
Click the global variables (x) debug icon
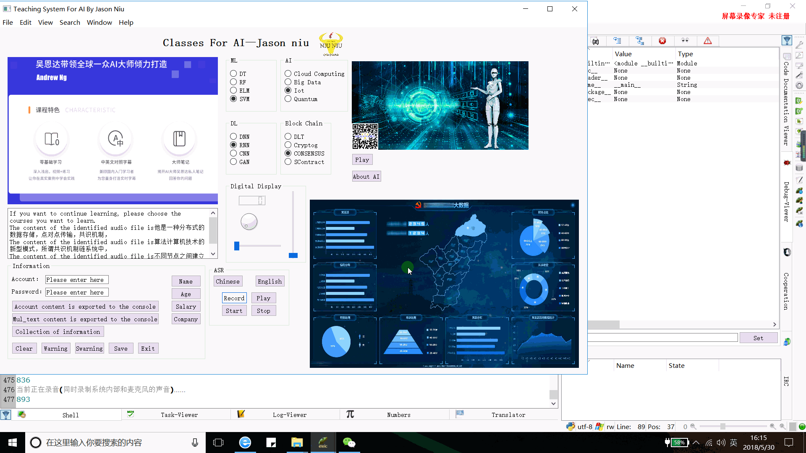tap(595, 41)
